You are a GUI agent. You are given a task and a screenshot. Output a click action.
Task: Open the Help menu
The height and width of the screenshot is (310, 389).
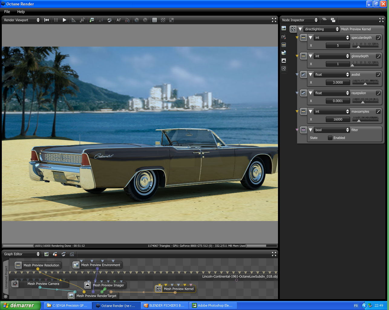pyautogui.click(x=21, y=12)
